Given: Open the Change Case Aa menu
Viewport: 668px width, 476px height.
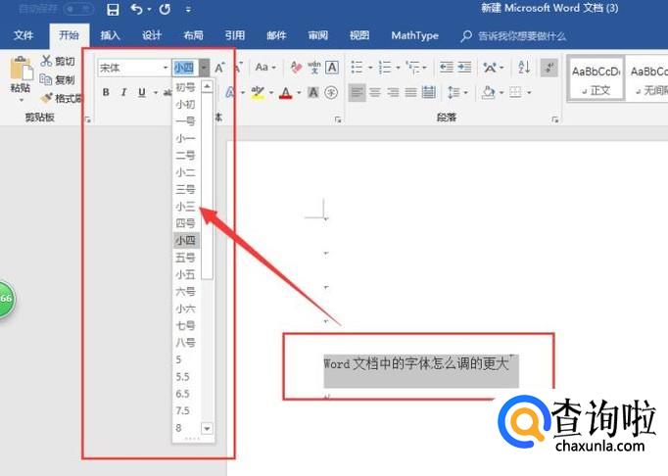Looking at the screenshot, I should coord(265,68).
